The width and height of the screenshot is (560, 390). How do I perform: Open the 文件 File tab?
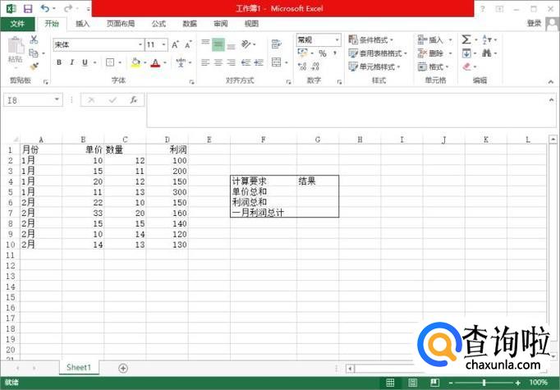[17, 24]
